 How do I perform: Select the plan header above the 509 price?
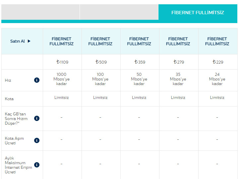click(100, 41)
